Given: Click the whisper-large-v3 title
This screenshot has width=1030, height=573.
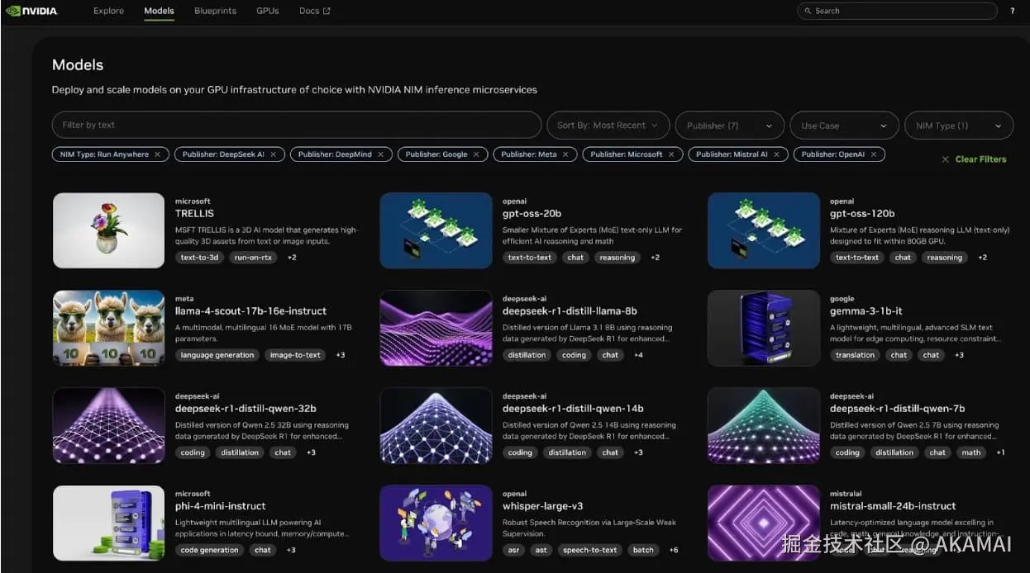Looking at the screenshot, I should (x=544, y=506).
